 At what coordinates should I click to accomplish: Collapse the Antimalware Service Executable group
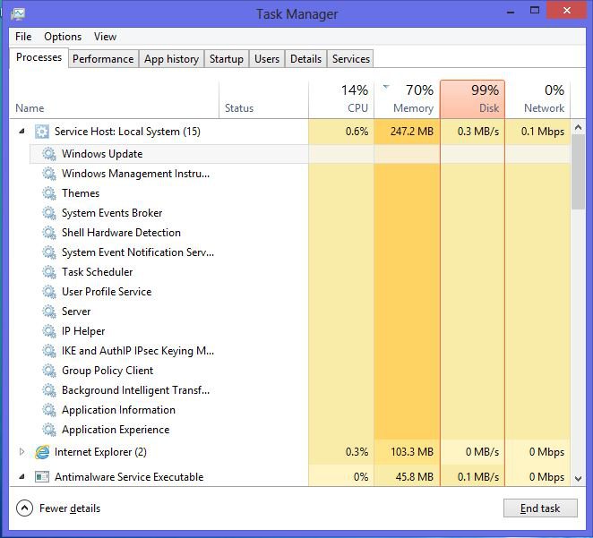click(21, 477)
